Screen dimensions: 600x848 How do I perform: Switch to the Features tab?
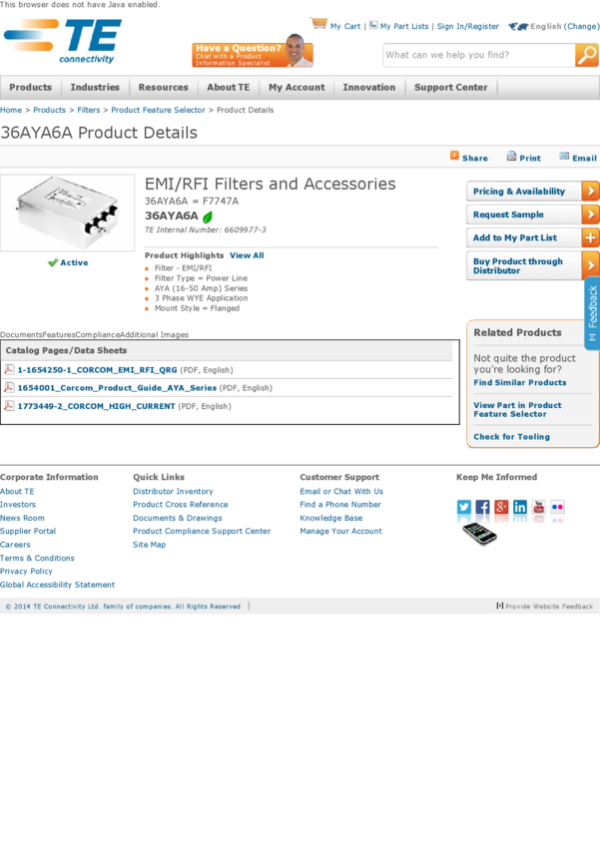coord(59,335)
